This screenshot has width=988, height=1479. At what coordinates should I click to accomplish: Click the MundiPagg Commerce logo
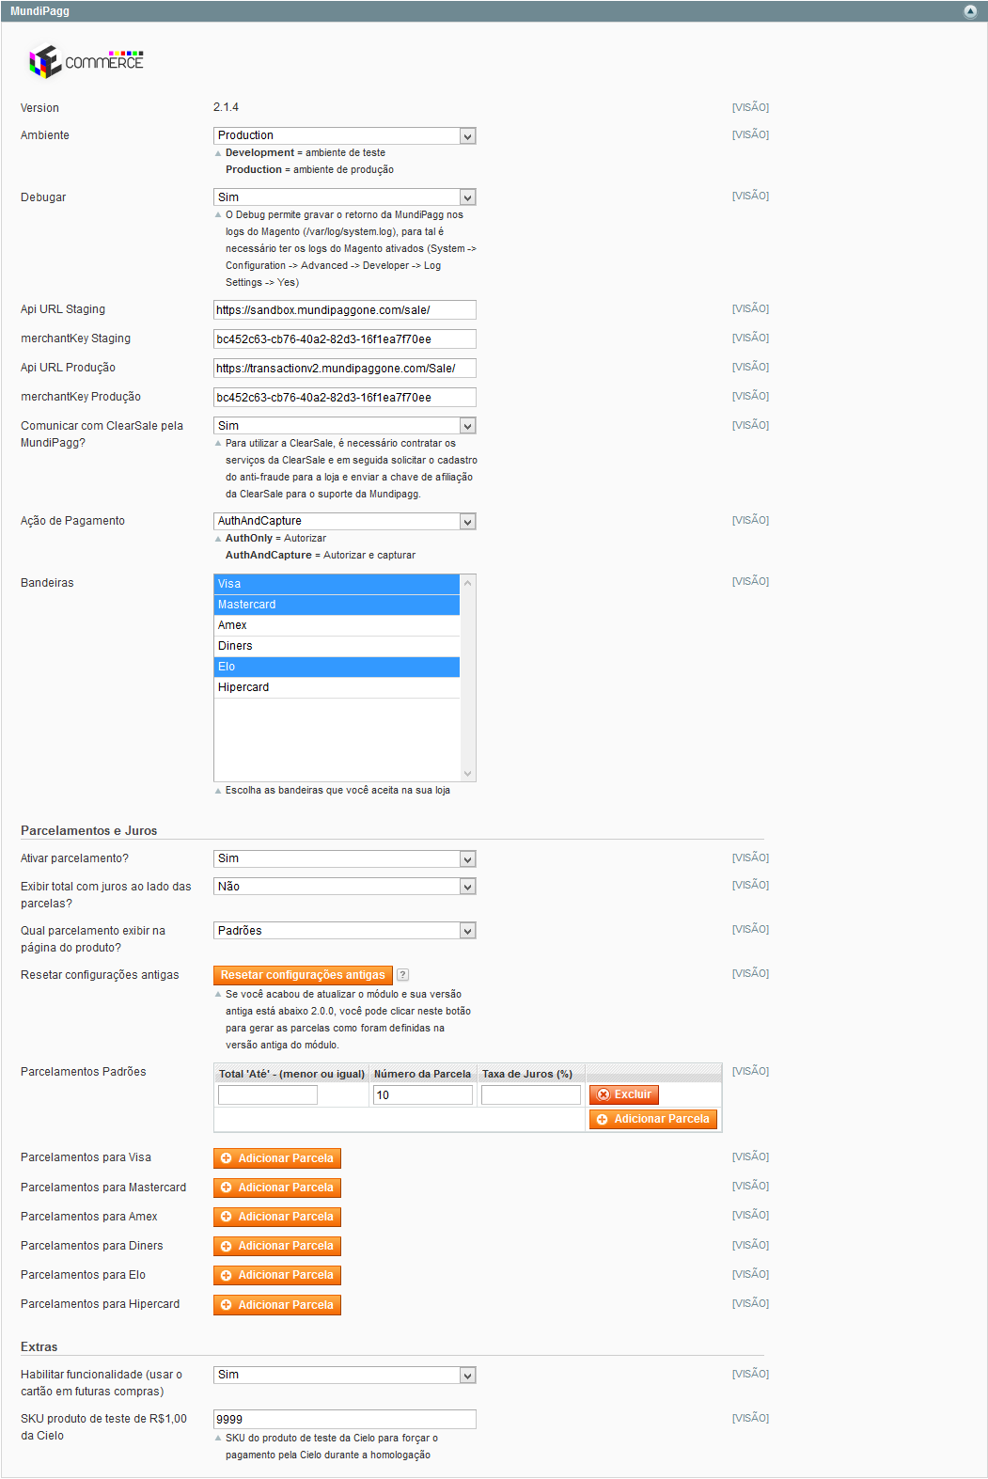click(x=86, y=62)
